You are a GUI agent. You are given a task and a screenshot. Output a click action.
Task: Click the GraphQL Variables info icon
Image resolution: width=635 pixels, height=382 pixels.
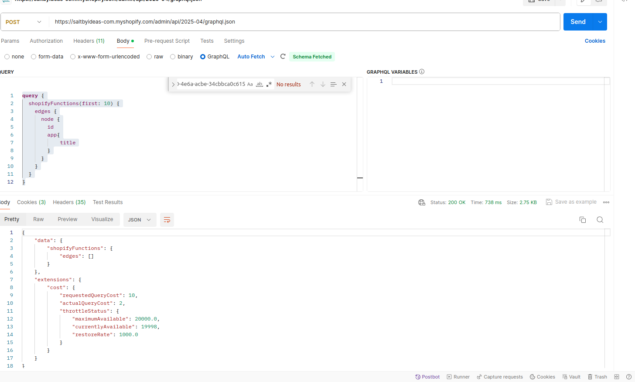422,72
